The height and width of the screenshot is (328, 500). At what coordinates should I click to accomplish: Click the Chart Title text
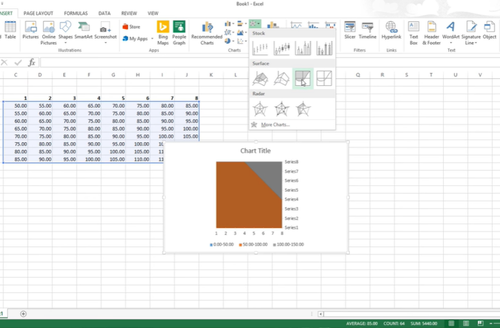click(x=255, y=151)
